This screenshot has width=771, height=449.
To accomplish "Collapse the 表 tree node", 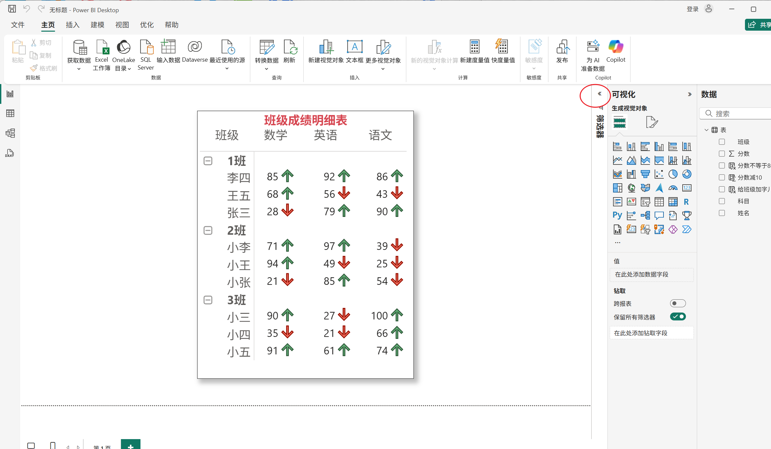I will (x=706, y=130).
